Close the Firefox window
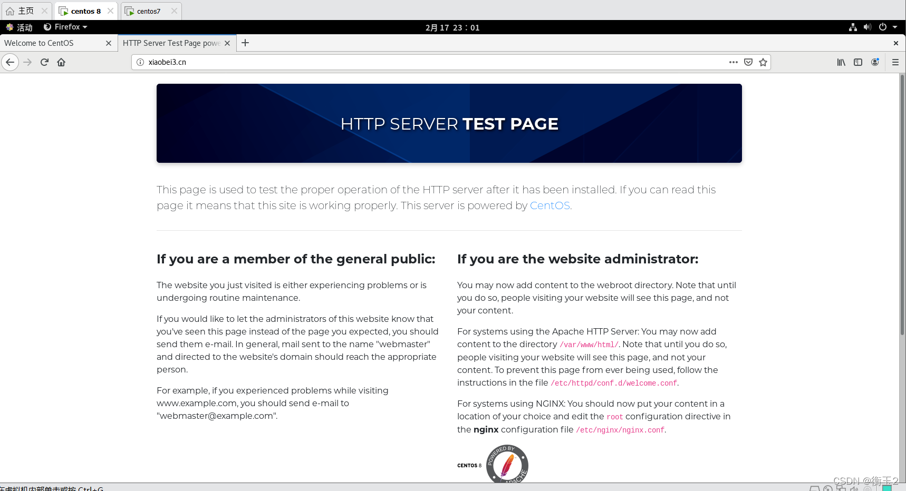The image size is (906, 491). tap(895, 43)
